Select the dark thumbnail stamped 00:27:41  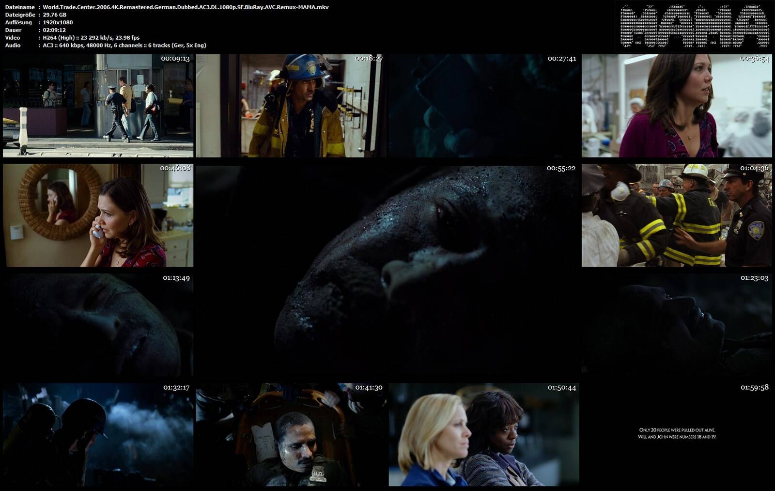[484, 106]
